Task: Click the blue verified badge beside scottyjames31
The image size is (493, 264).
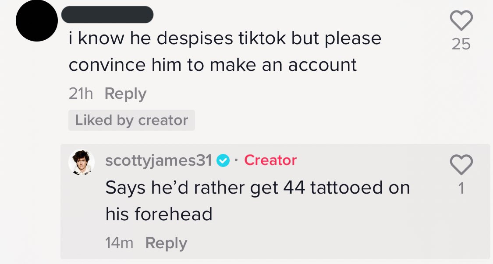Action: tap(223, 160)
